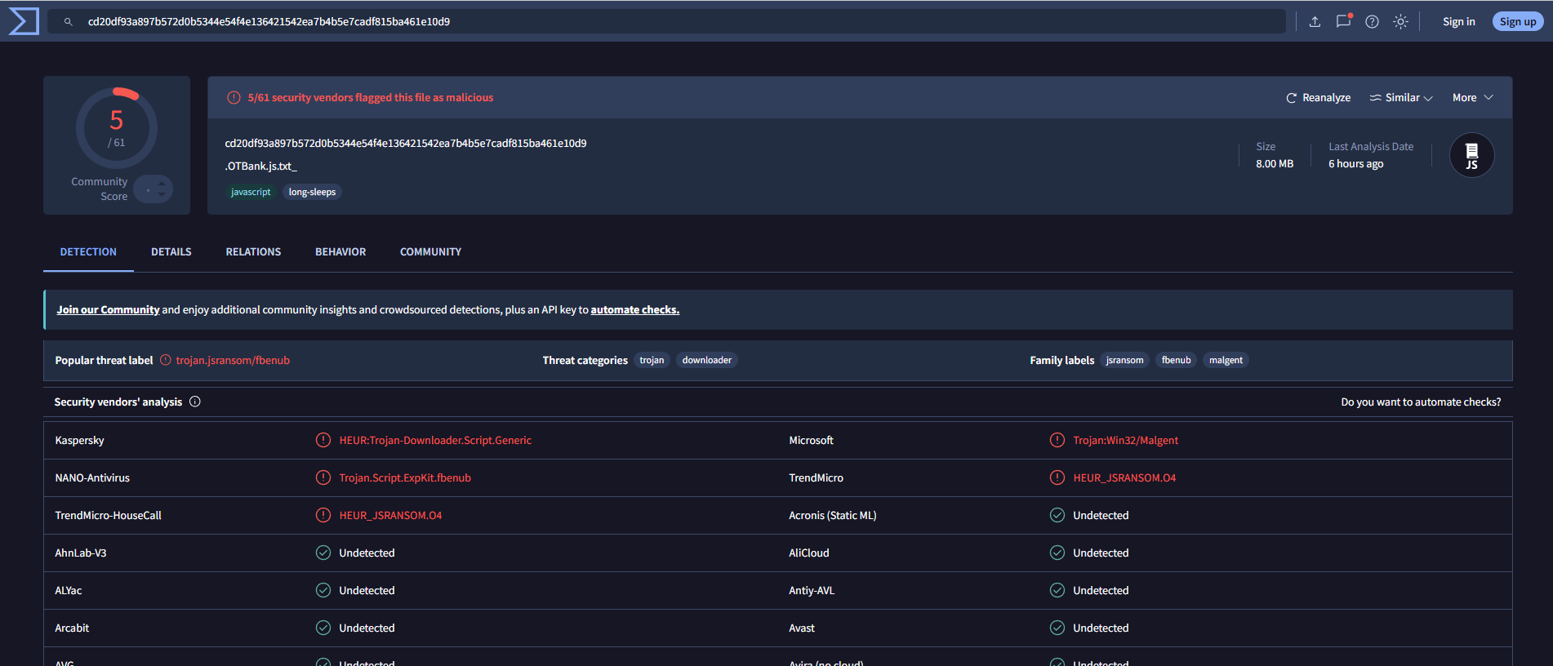Click the 5/61 detection score gauge
Image resolution: width=1553 pixels, height=666 pixels.
(x=117, y=128)
